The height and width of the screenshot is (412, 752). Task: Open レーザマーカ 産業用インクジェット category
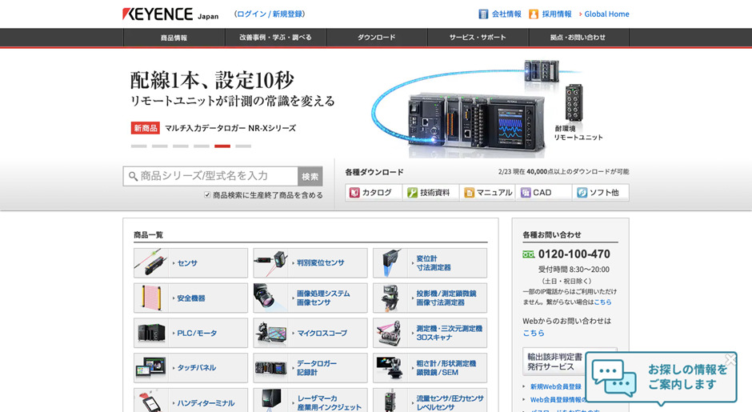pyautogui.click(x=310, y=401)
